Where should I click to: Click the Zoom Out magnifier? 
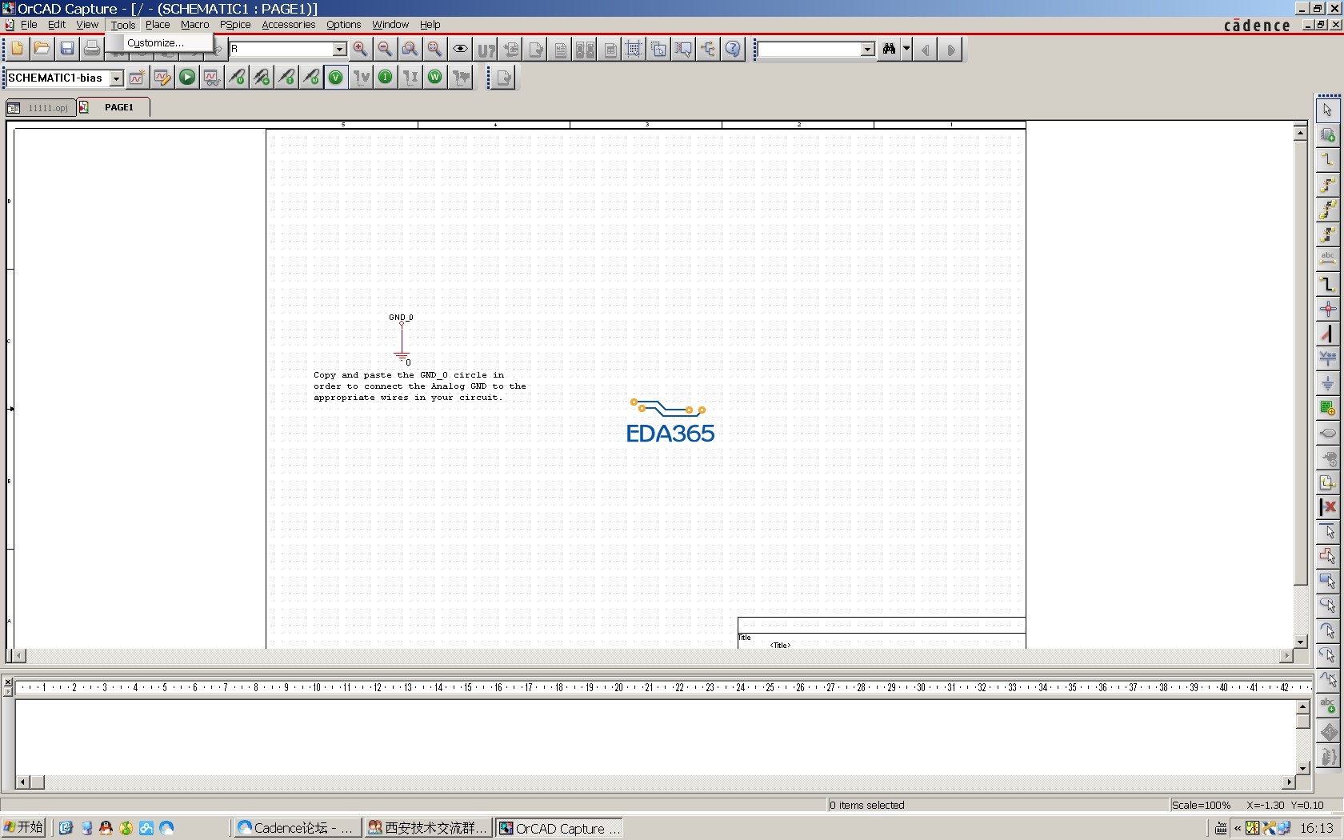click(x=385, y=50)
